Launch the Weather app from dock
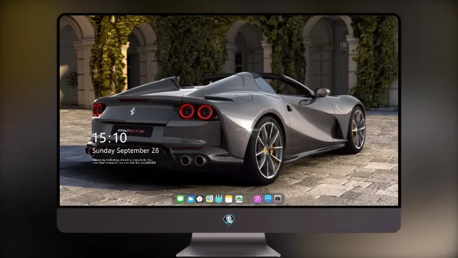458x258 pixels. pos(191,199)
